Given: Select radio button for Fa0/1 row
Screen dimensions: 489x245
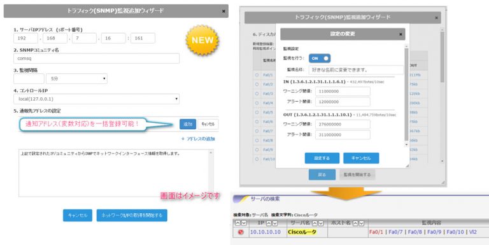Looking at the screenshot, I should (257, 75).
